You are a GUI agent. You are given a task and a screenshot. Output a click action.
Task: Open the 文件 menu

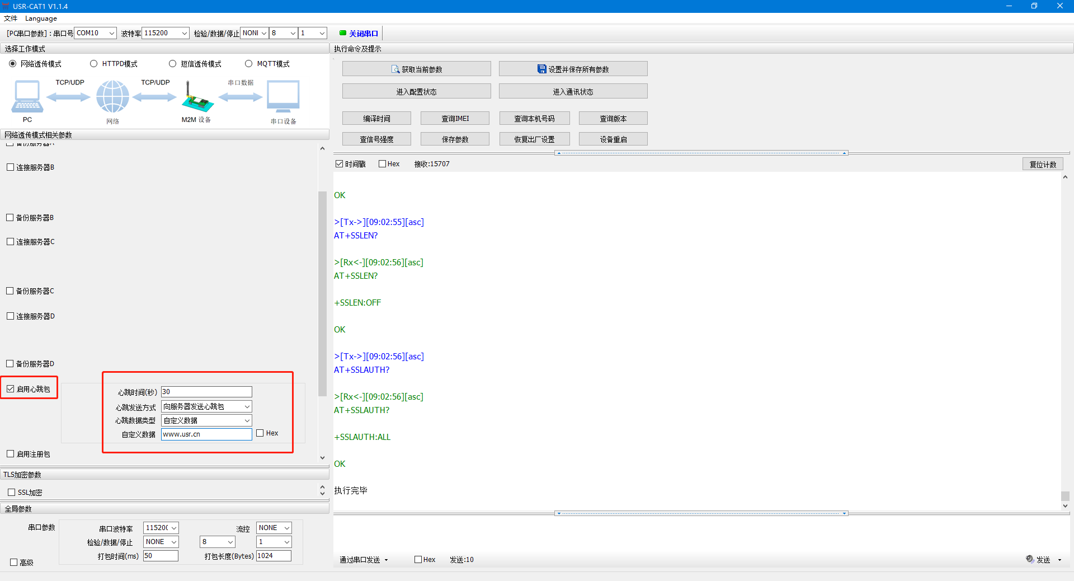click(11, 18)
